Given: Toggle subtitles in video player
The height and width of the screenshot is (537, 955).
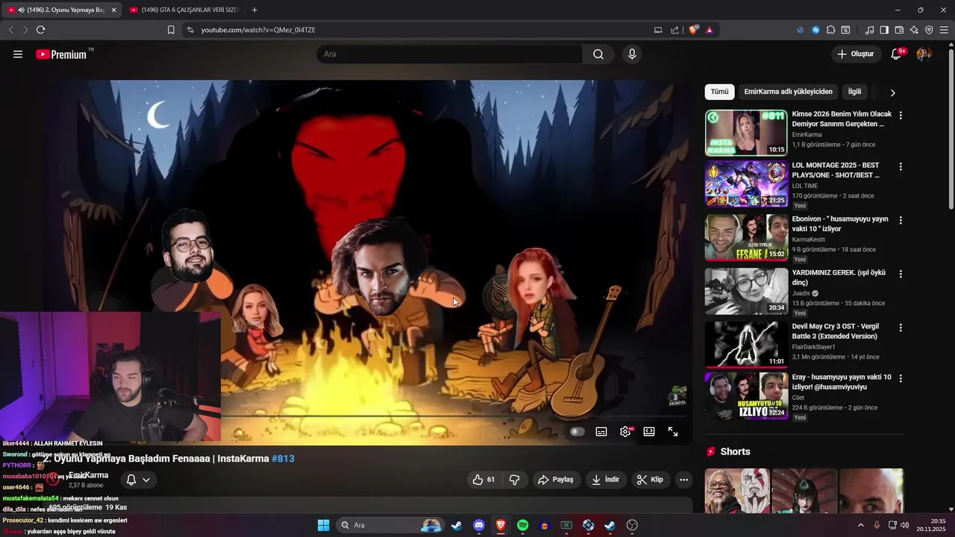Looking at the screenshot, I should click(x=601, y=431).
